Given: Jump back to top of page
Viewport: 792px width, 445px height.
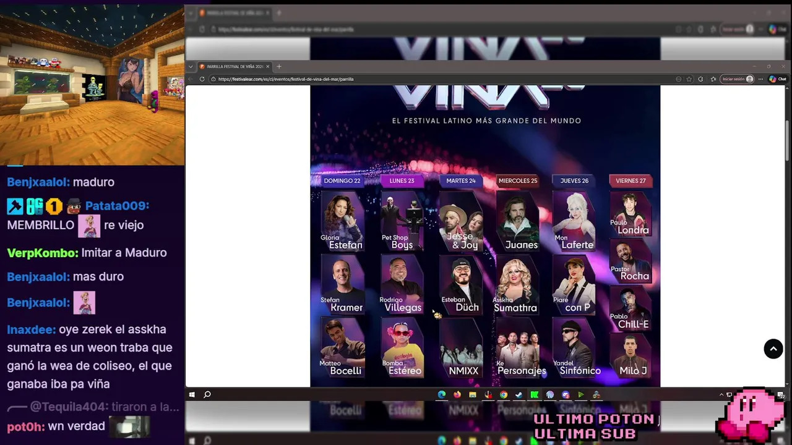Looking at the screenshot, I should point(773,349).
